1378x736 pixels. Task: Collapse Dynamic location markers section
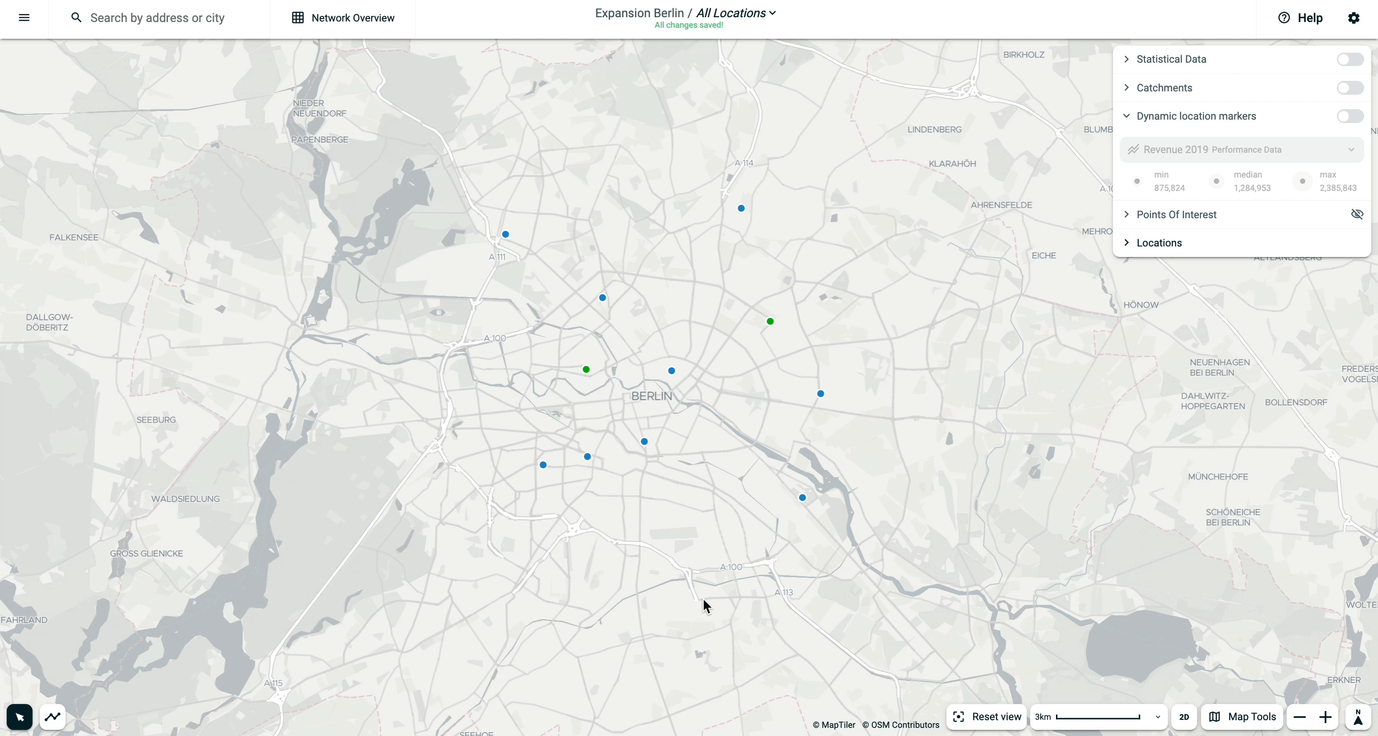1127,116
